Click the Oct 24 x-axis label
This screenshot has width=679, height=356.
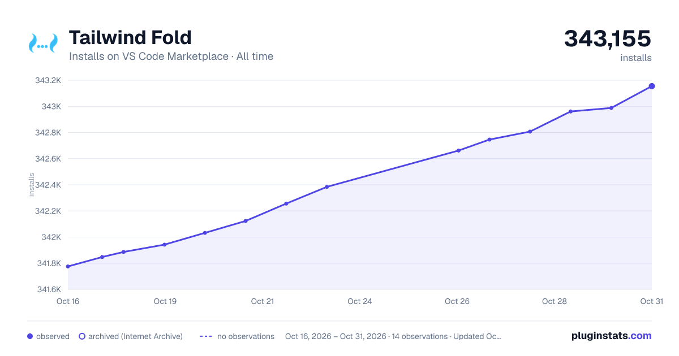(360, 301)
